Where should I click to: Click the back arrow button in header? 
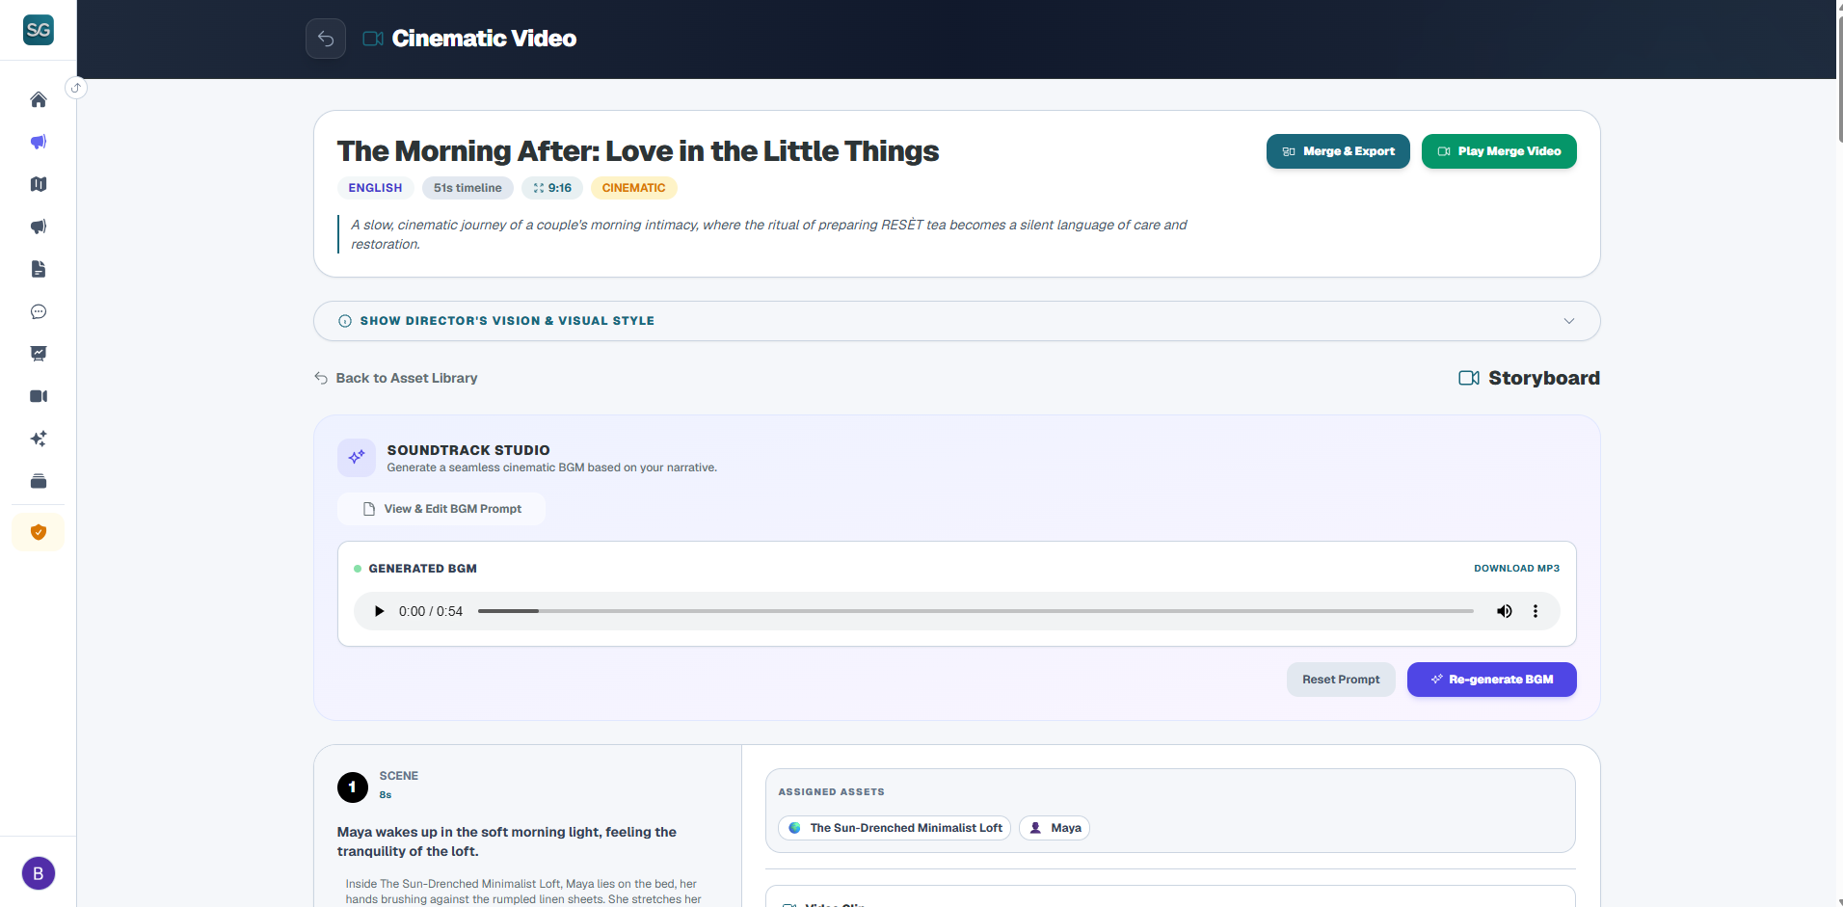[x=326, y=39]
